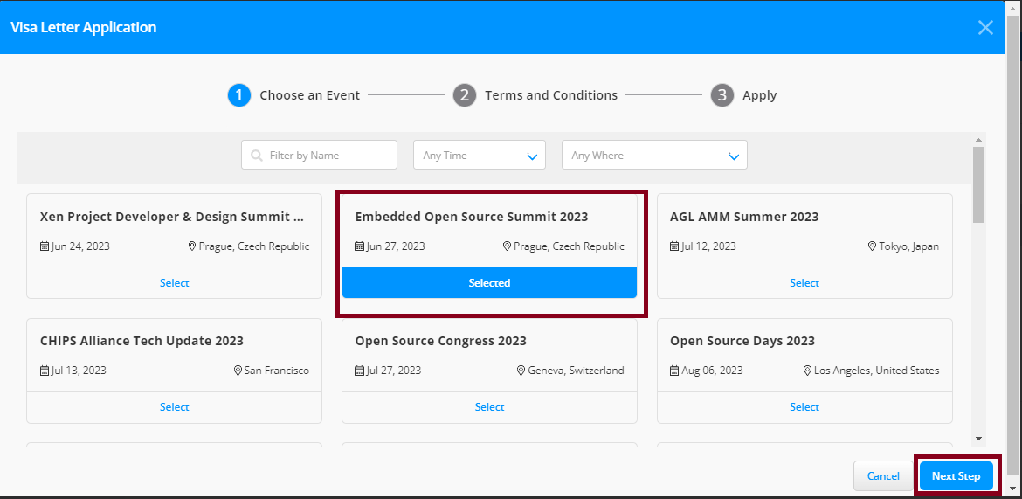Viewport: 1022px width, 499px height.
Task: Click location pin on AGL AMM Summer card
Action: click(x=872, y=246)
